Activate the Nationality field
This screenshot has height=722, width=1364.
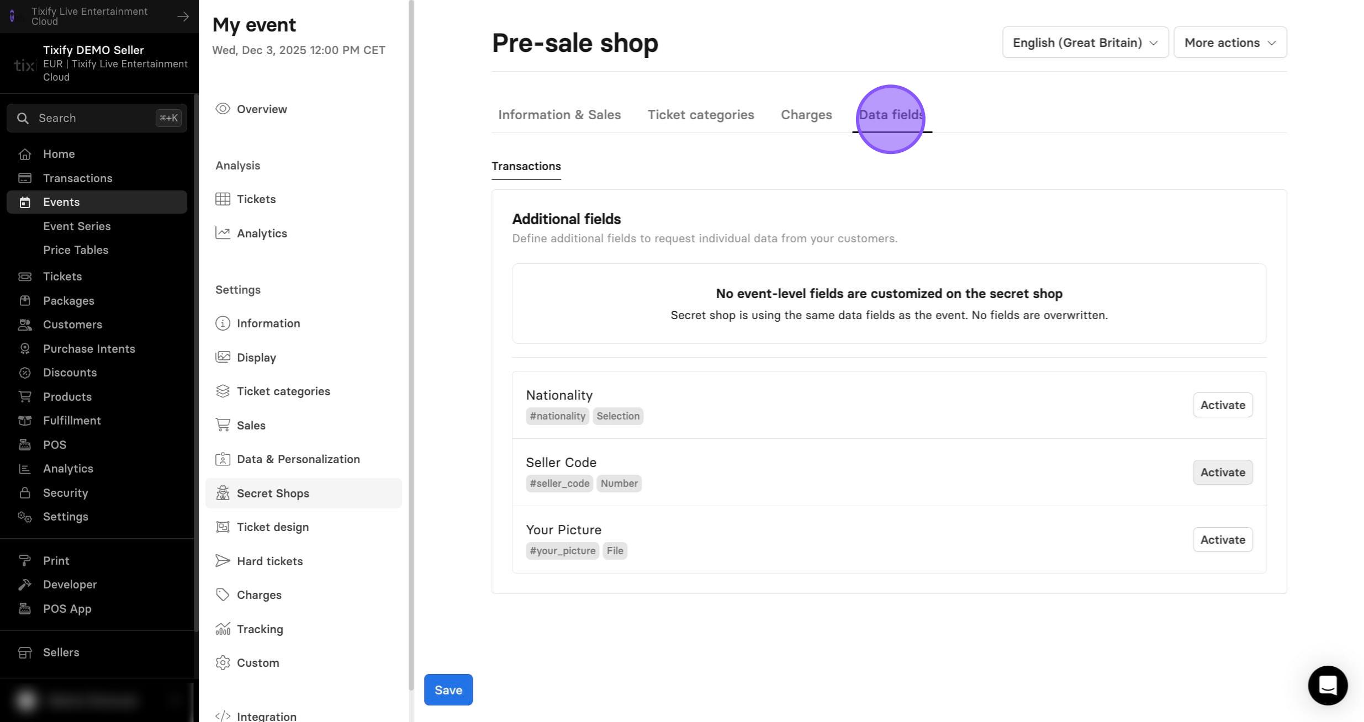[1223, 405]
